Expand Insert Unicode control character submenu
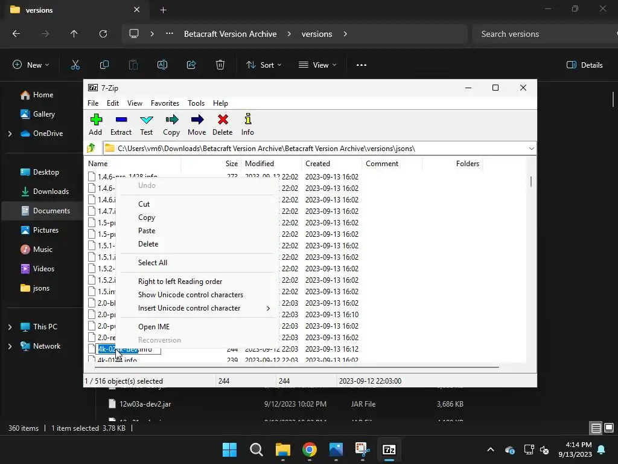 (197, 308)
